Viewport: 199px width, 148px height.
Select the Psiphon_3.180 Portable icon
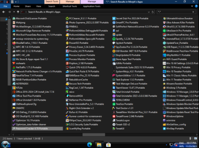coord(67,63)
